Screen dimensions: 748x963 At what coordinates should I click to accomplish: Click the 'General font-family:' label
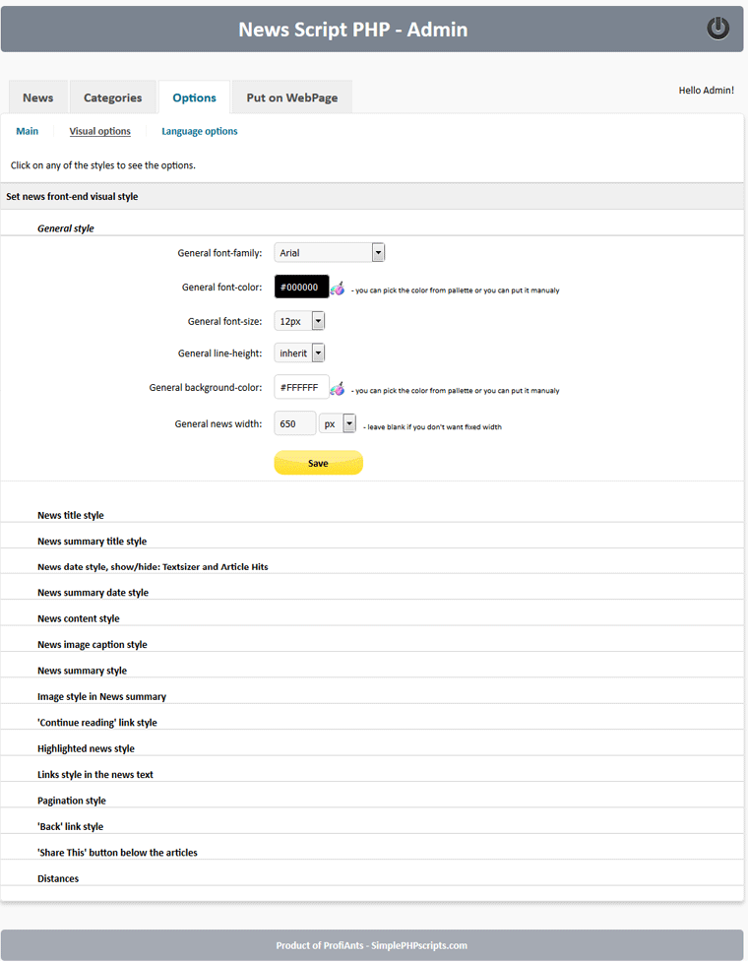(219, 252)
